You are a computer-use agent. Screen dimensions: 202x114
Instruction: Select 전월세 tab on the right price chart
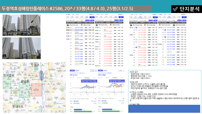(x=105, y=70)
